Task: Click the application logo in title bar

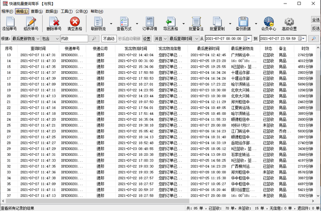Action: (x=5, y=4)
